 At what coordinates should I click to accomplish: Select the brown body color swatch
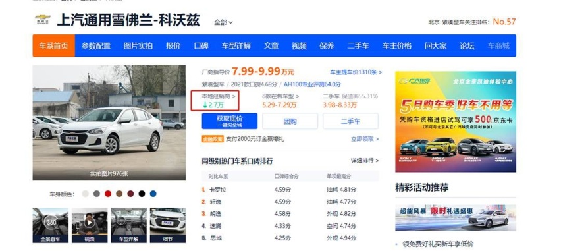[119, 194]
